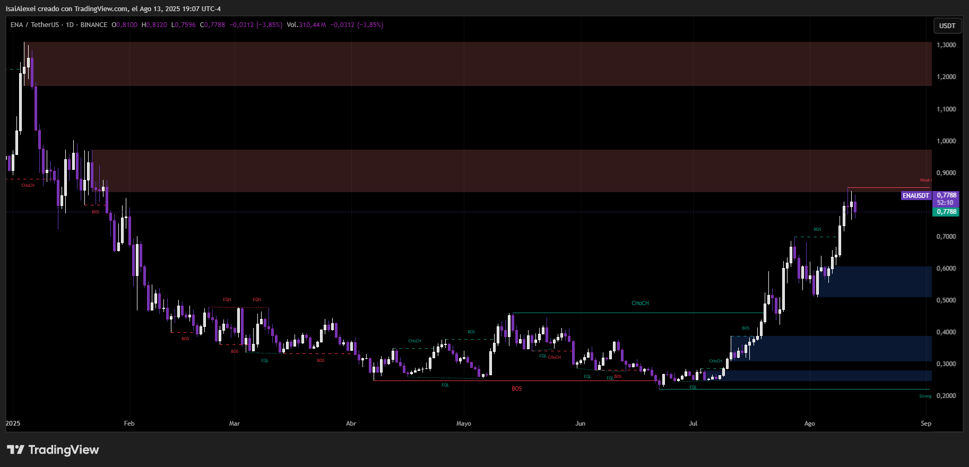Click the IsaiAlexei TradingView.com header text

pyautogui.click(x=113, y=9)
